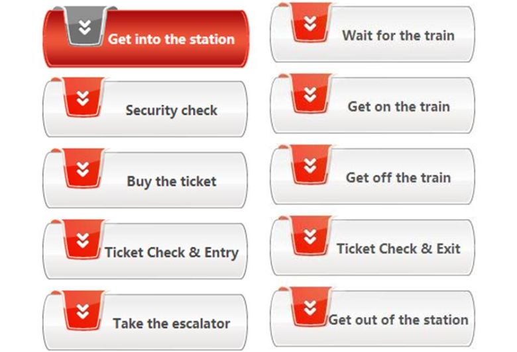The width and height of the screenshot is (517, 352).
Task: Go to Ticket Check & Entry step
Action: point(171,252)
